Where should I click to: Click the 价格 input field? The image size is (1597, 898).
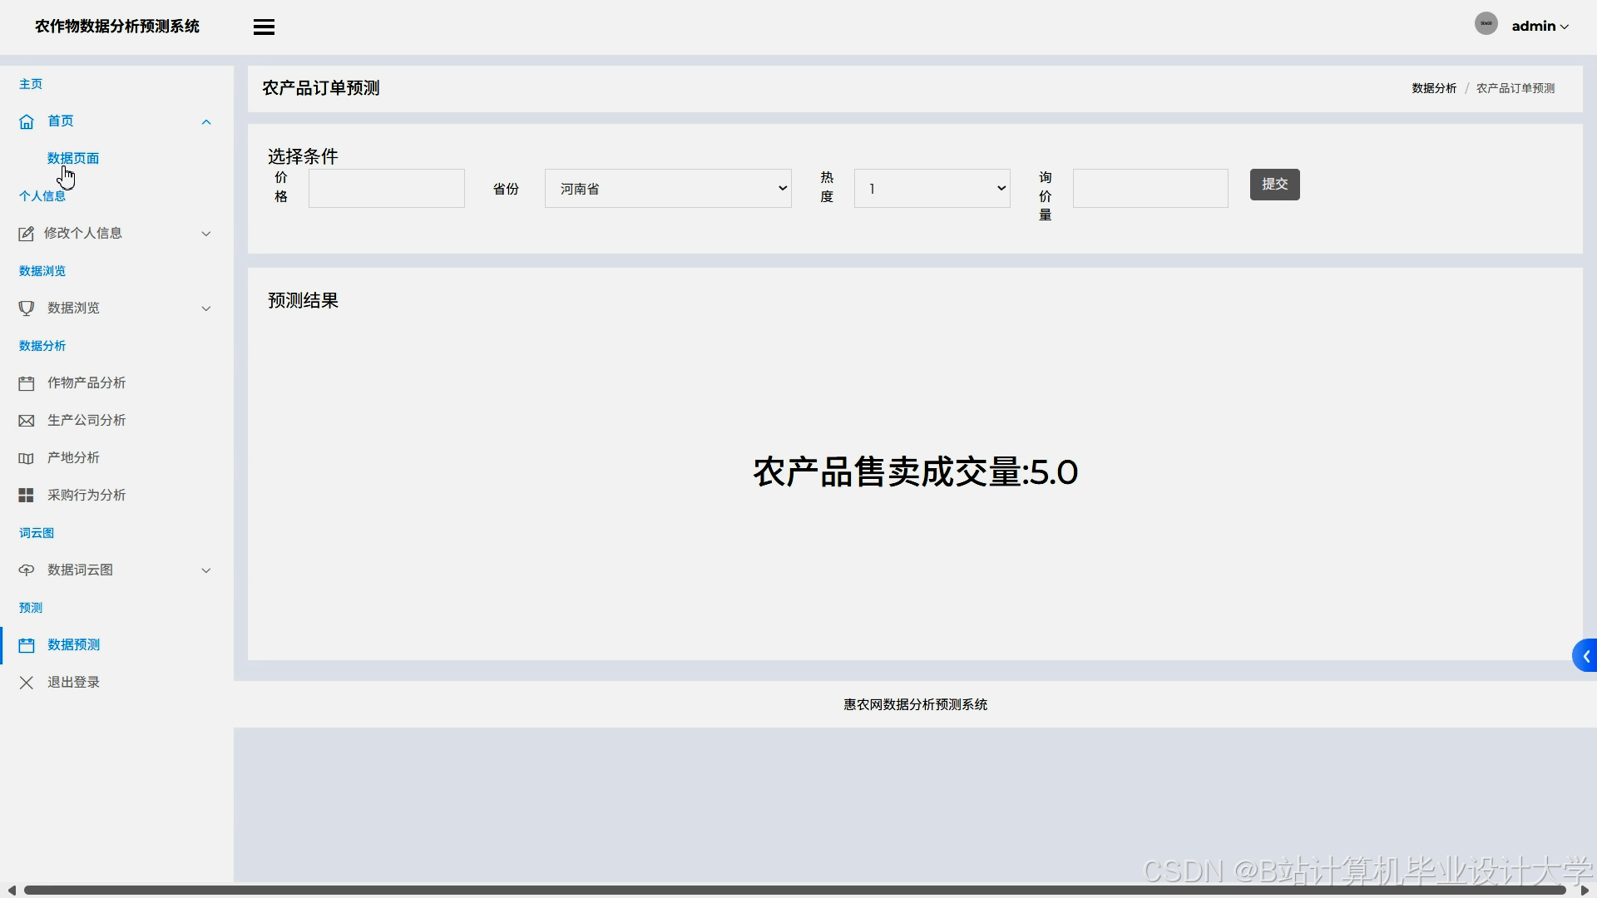tap(386, 188)
